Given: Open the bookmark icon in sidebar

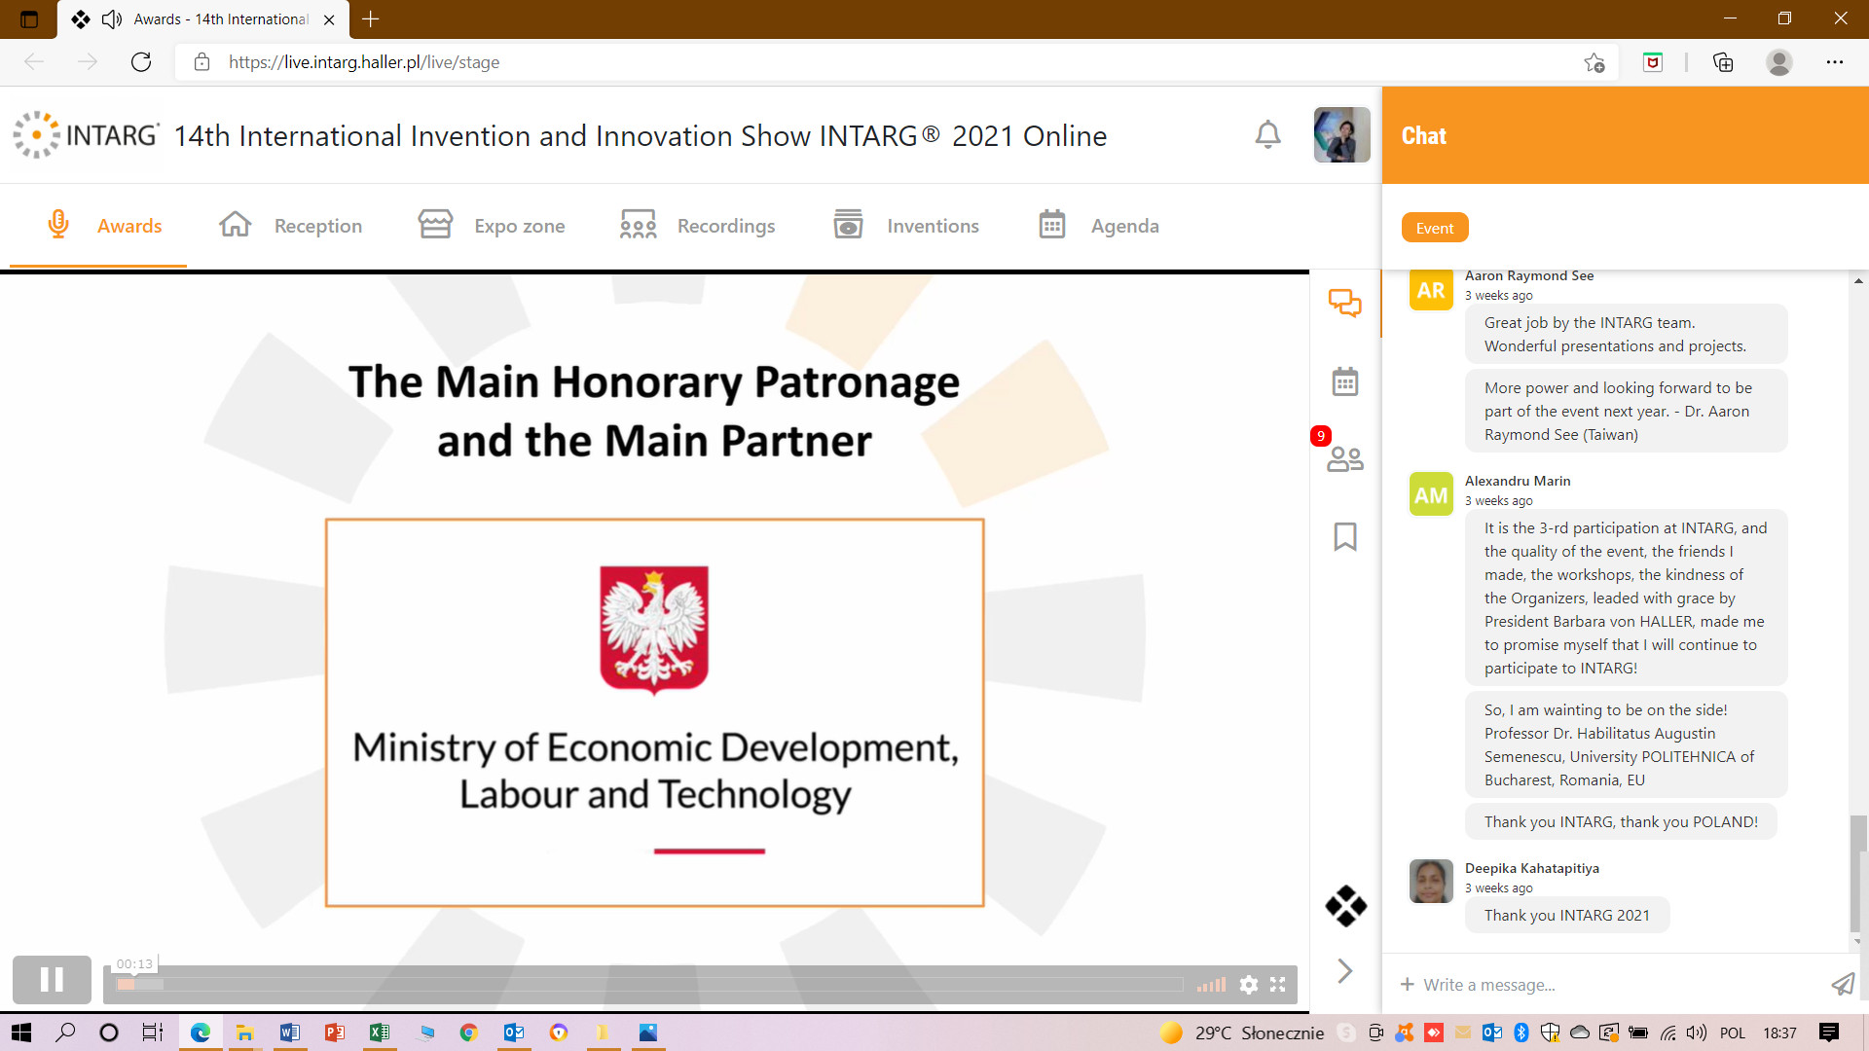Looking at the screenshot, I should click(1345, 536).
